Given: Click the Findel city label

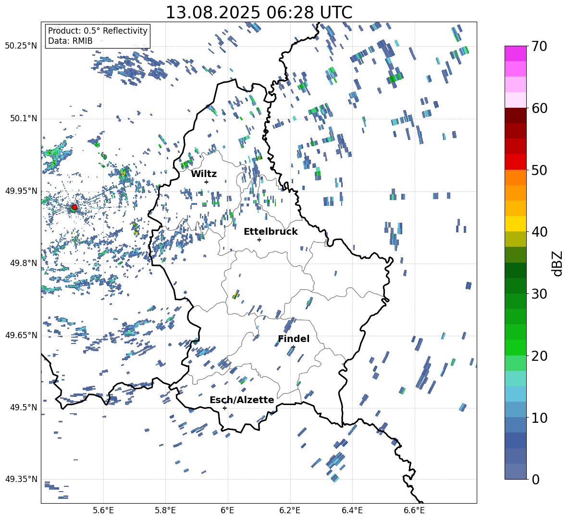Looking at the screenshot, I should 294,339.
